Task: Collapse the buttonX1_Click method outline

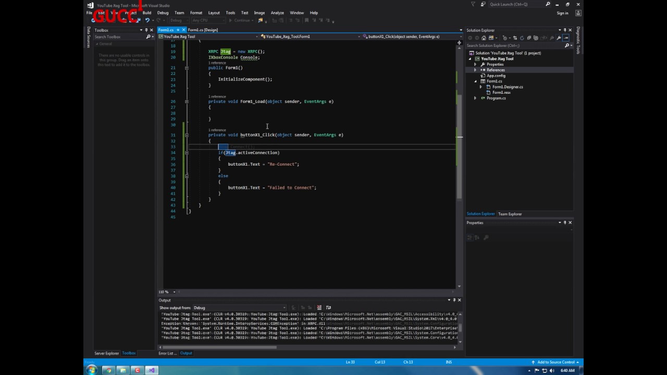Action: 187,135
